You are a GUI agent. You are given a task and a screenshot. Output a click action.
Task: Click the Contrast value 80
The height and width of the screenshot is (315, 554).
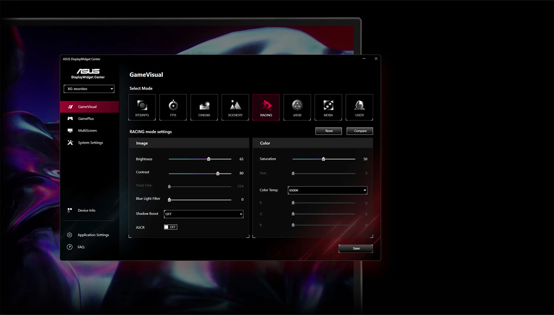tap(241, 173)
